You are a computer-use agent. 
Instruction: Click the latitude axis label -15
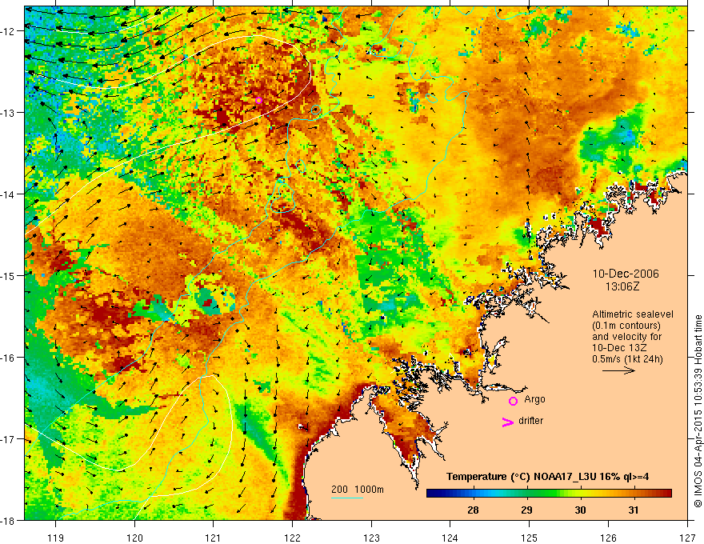pyautogui.click(x=9, y=275)
